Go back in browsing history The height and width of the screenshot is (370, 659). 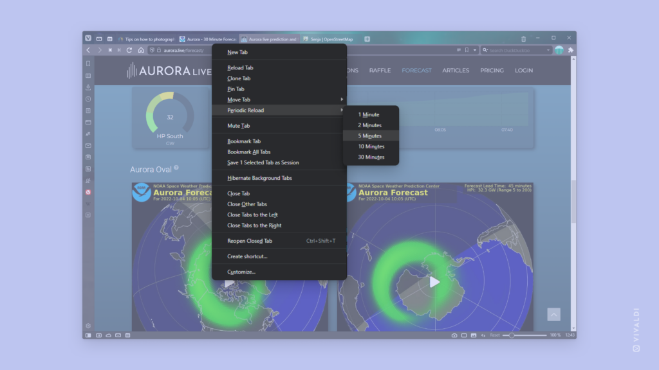point(88,50)
